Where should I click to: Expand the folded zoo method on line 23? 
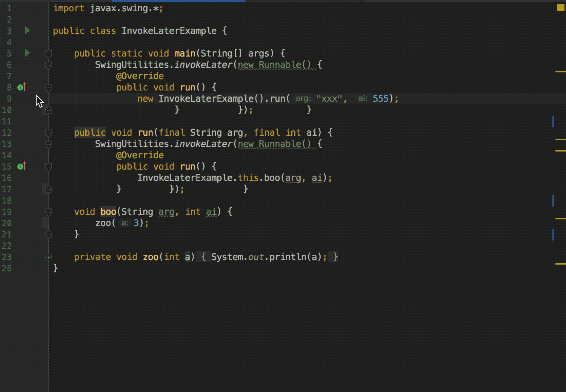click(x=48, y=257)
